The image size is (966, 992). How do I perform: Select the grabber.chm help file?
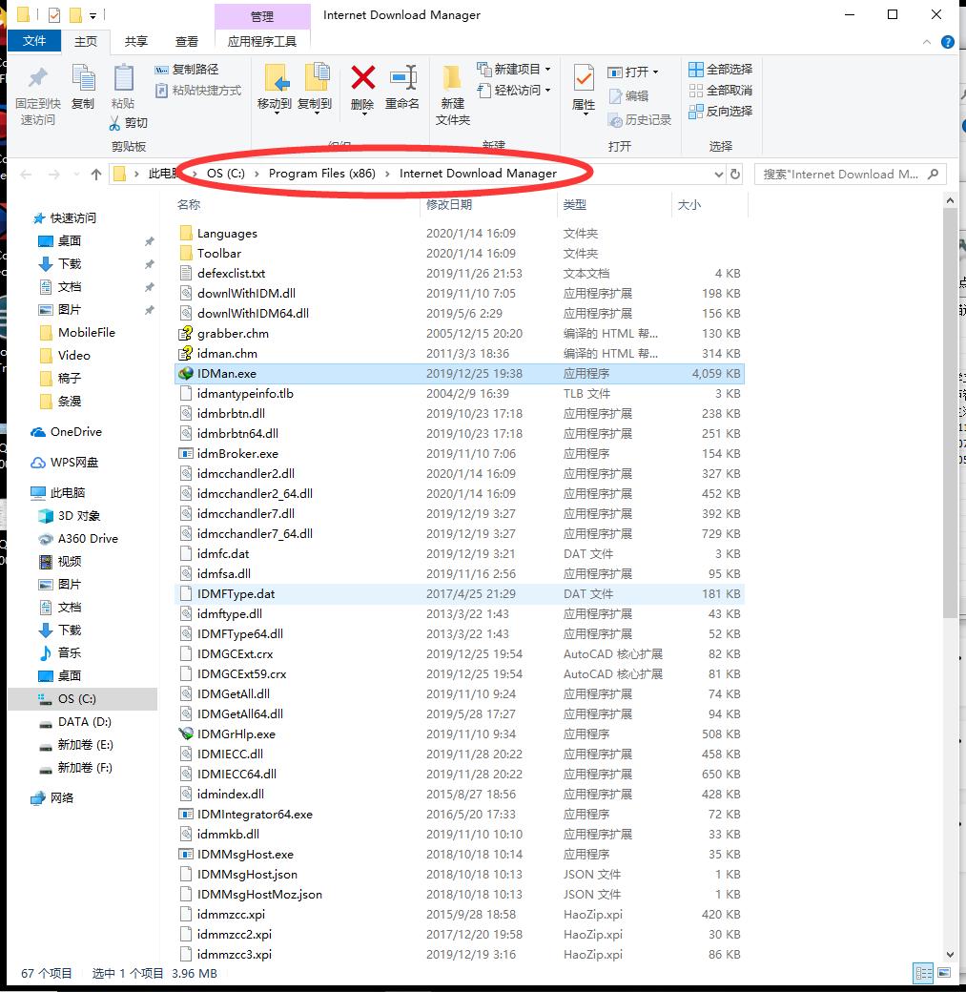click(x=460, y=334)
